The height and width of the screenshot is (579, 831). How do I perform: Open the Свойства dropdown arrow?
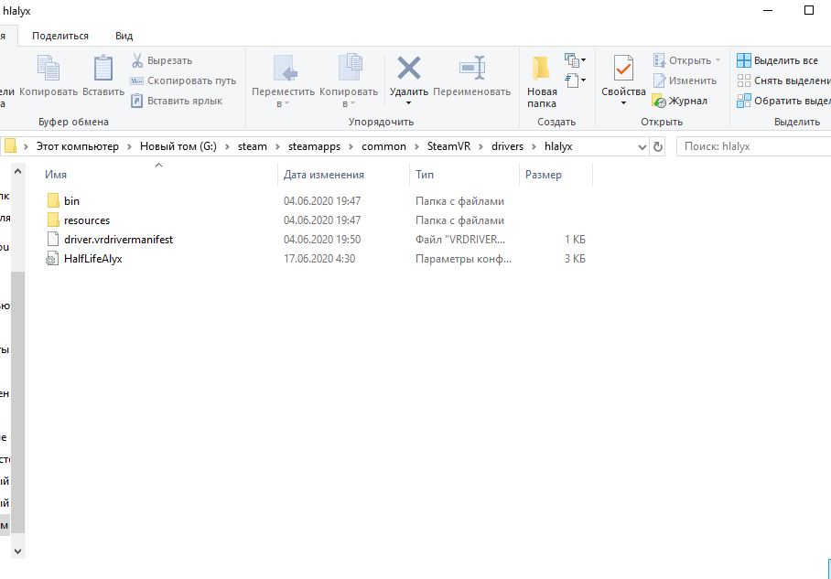click(623, 102)
